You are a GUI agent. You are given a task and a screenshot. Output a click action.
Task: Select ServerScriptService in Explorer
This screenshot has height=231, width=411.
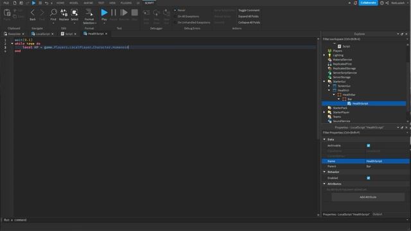pos(345,73)
